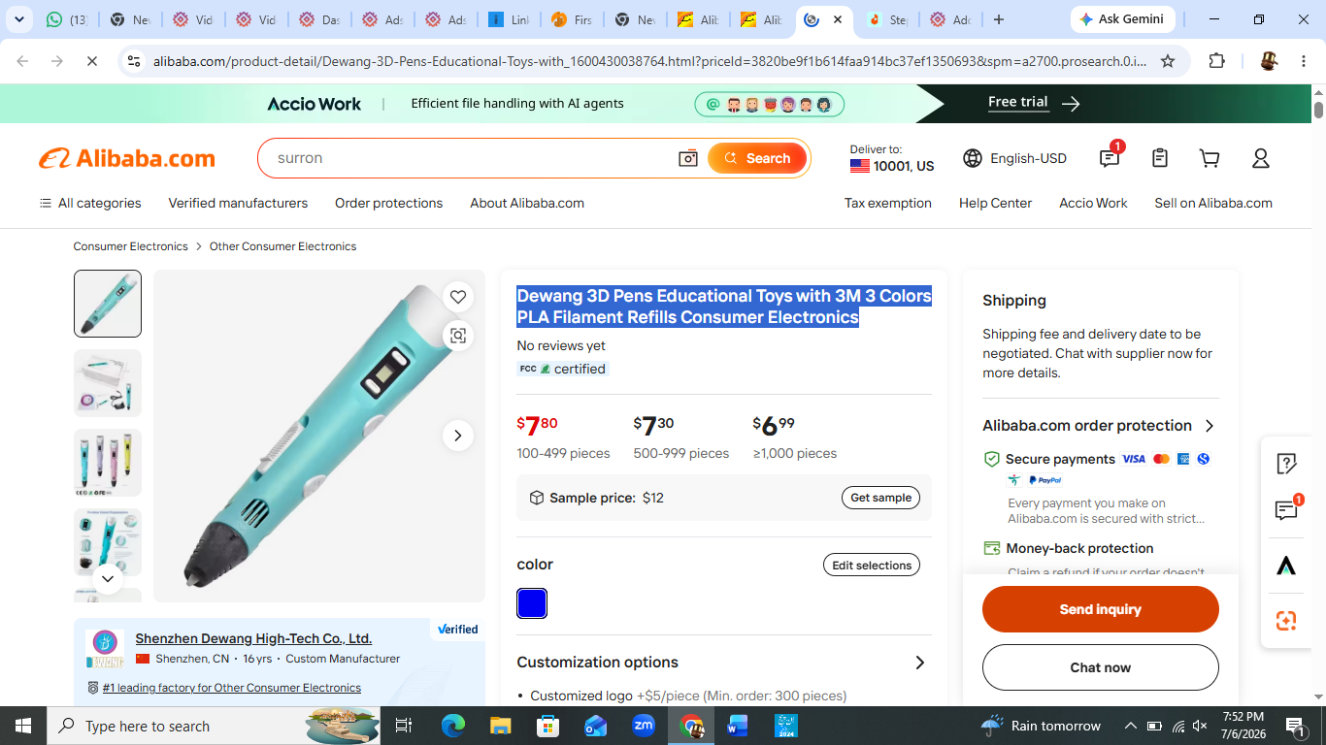Toggle muted volume icon in system tray
Image resolution: width=1326 pixels, height=745 pixels.
pos(1201,726)
